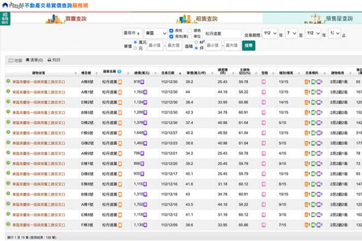Click green contract icon in G棟2號 row
Viewport: 362px width, 241px height.
(313, 143)
